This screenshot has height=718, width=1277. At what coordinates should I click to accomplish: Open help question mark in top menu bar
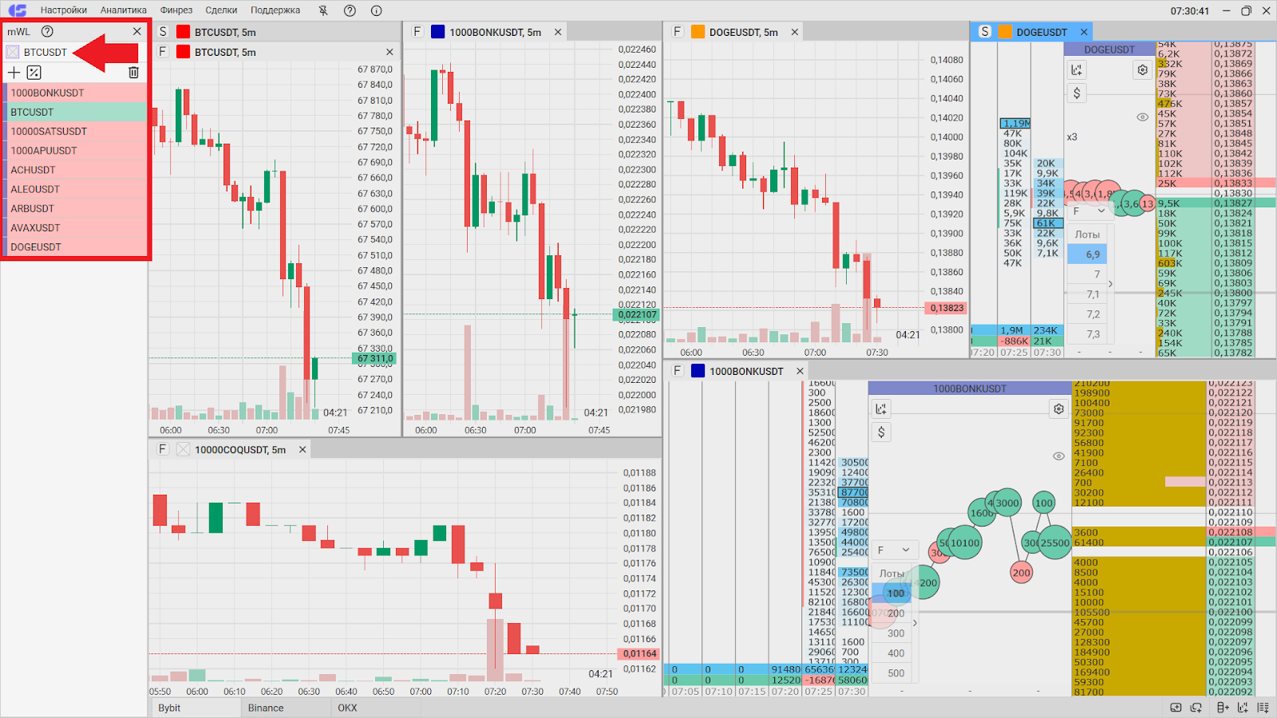click(x=350, y=10)
